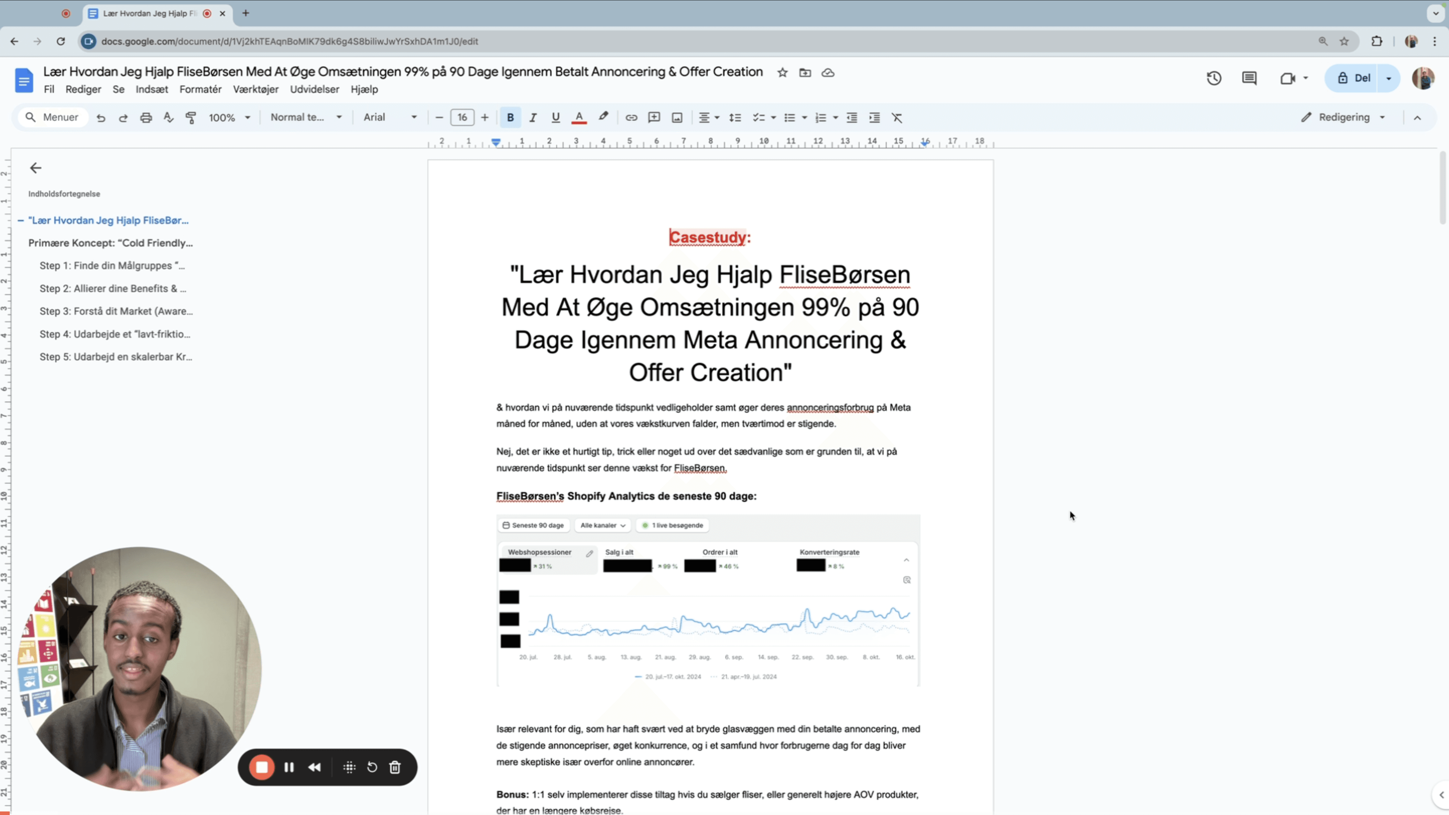
Task: Reload the page in Chrome
Action: 61,42
